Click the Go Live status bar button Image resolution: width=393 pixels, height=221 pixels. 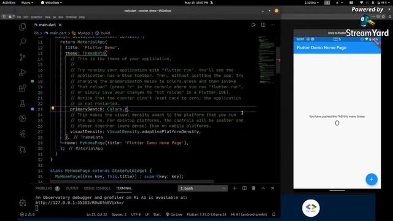coord(174,214)
